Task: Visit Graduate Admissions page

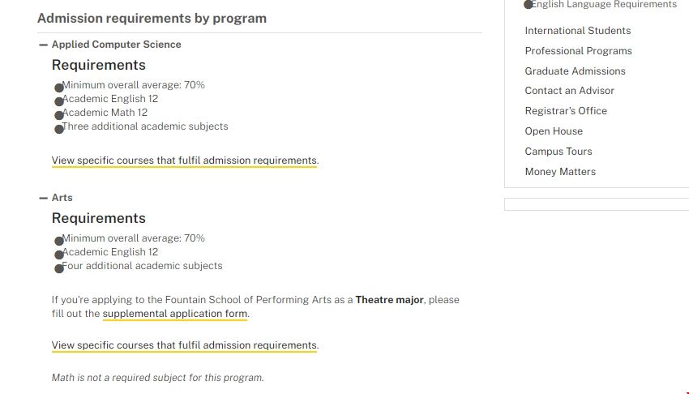Action: (x=575, y=71)
